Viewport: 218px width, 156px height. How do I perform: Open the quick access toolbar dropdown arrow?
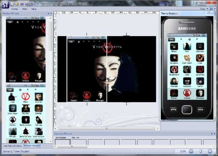[38, 4]
